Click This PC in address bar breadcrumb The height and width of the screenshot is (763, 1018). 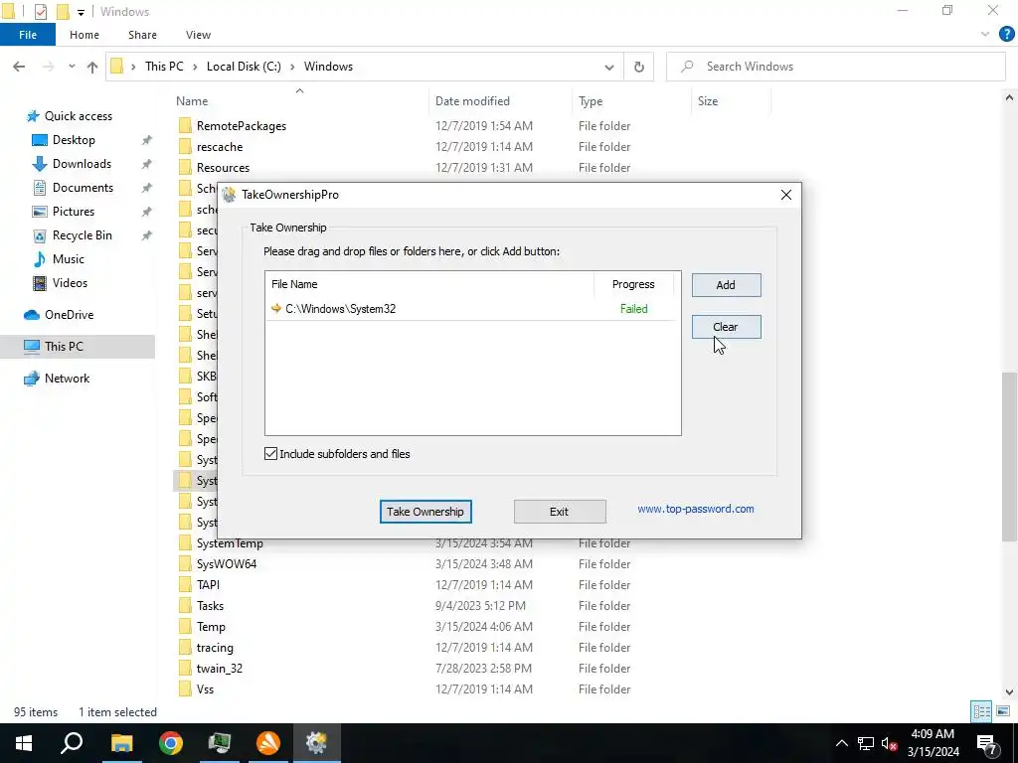click(164, 67)
